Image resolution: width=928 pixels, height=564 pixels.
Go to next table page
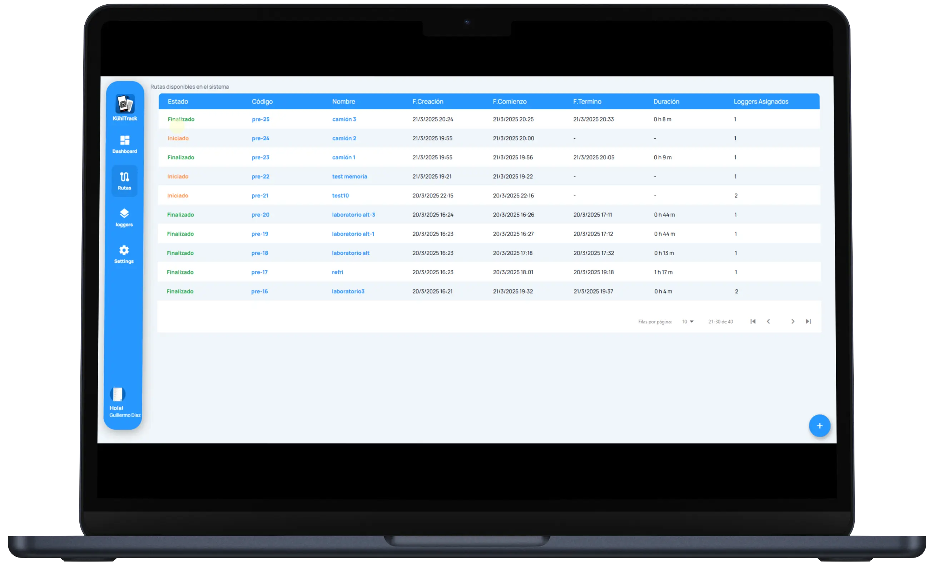(x=793, y=321)
